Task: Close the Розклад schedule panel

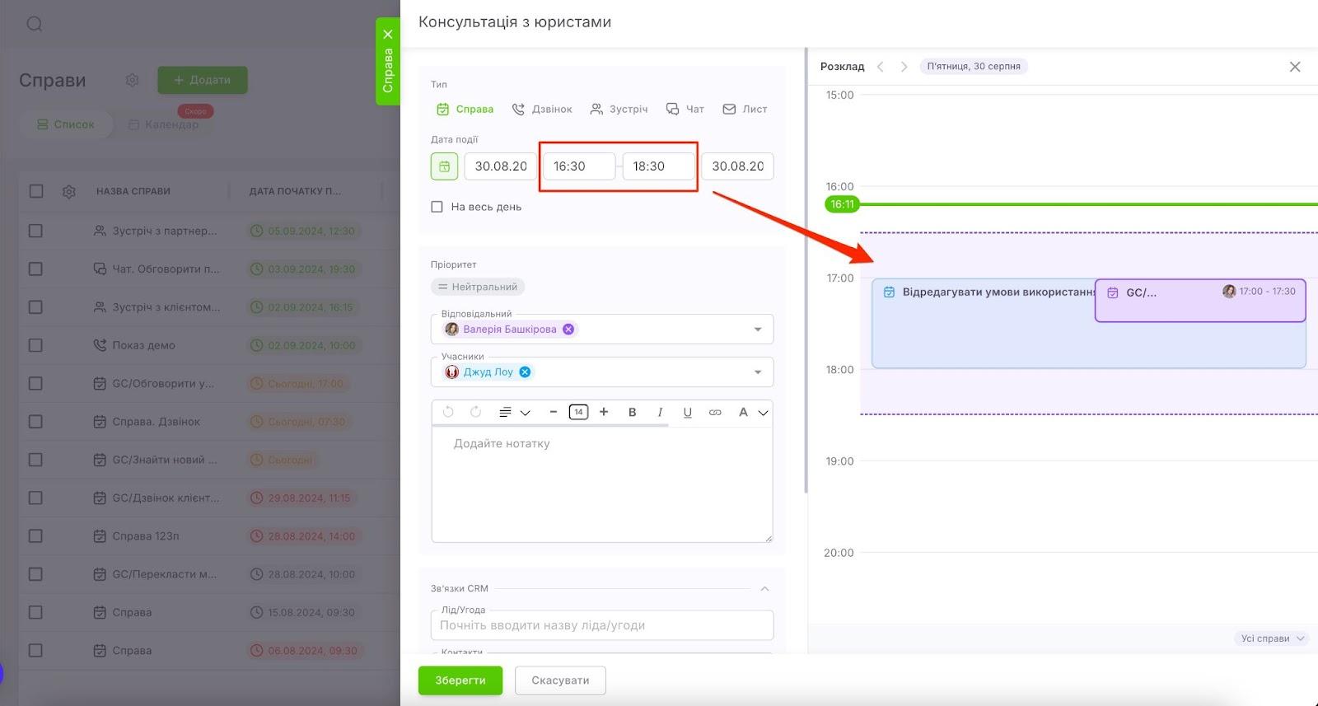Action: click(1295, 67)
